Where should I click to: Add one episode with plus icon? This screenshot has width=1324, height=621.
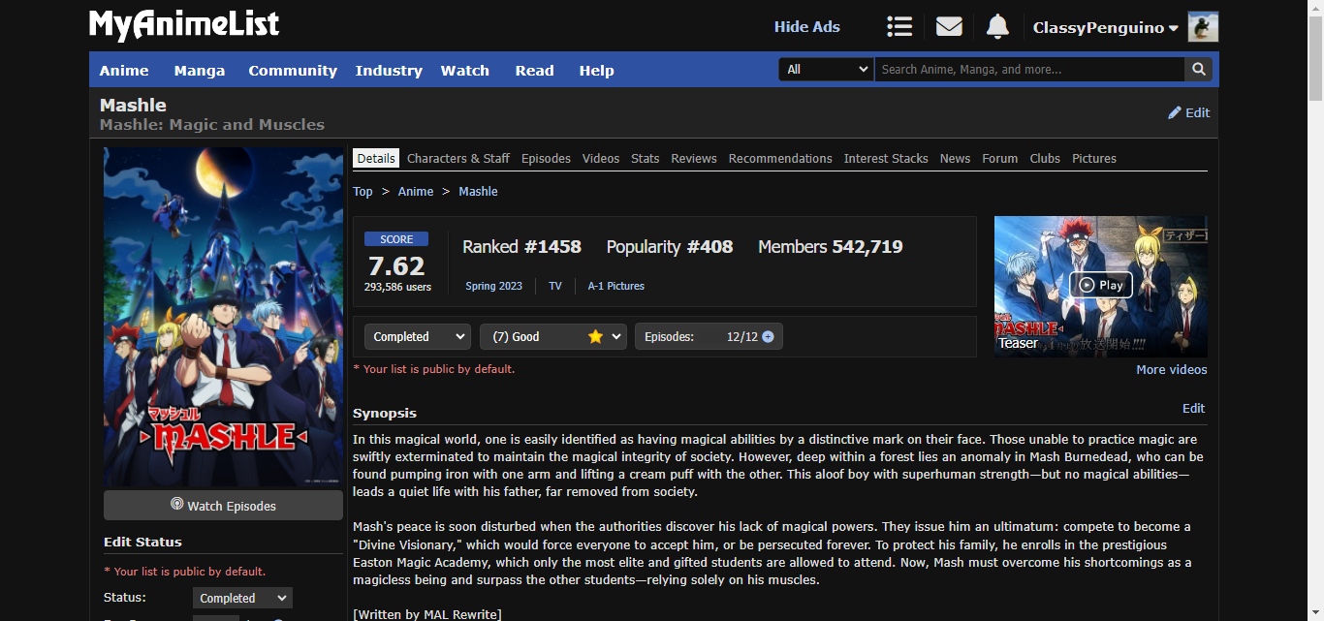click(769, 336)
